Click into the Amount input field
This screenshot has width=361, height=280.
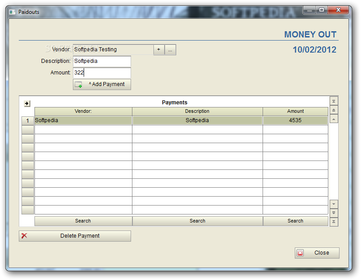click(x=102, y=73)
